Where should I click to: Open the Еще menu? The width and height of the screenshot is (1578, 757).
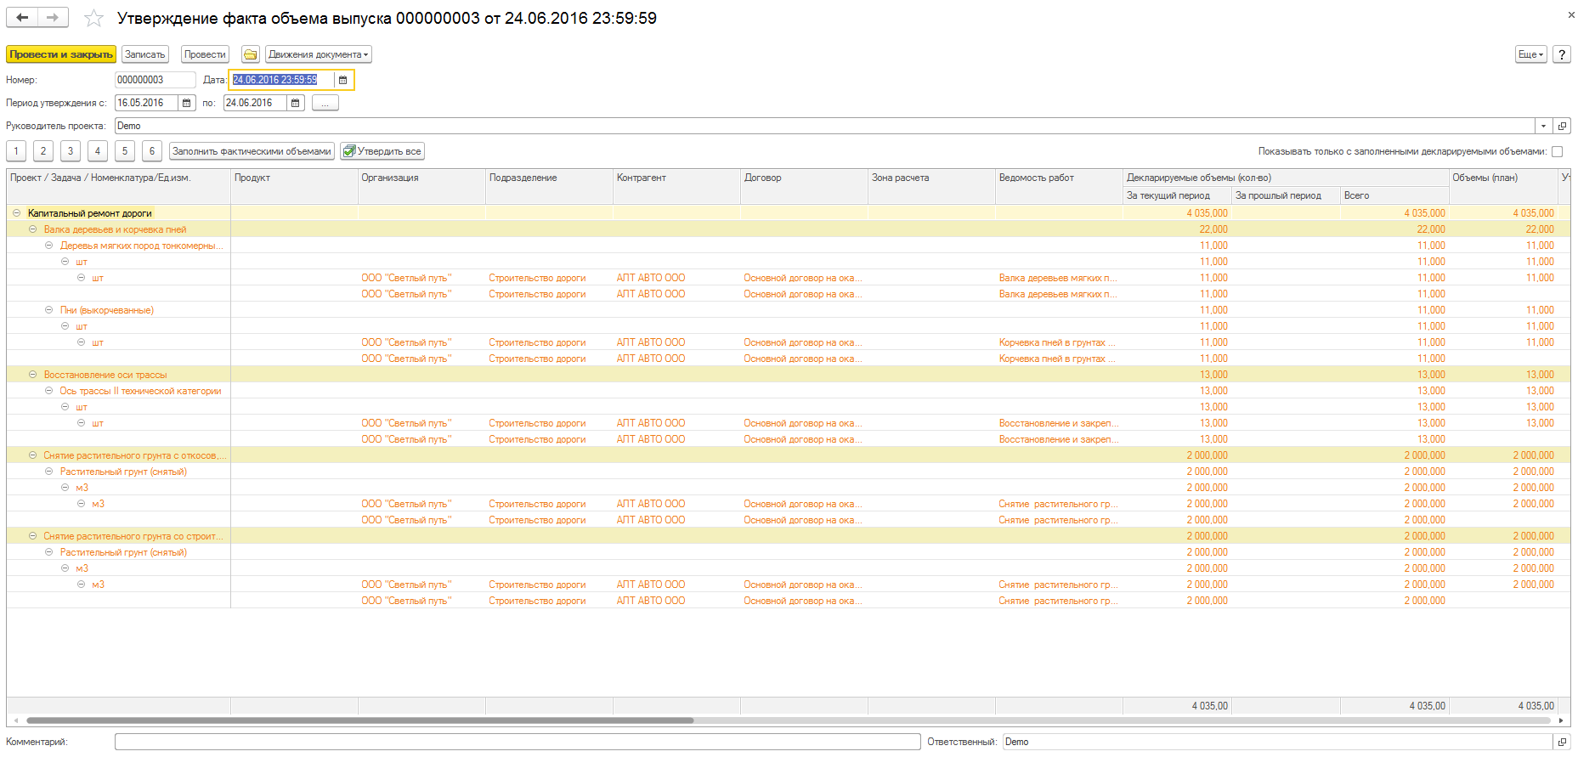(x=1531, y=54)
